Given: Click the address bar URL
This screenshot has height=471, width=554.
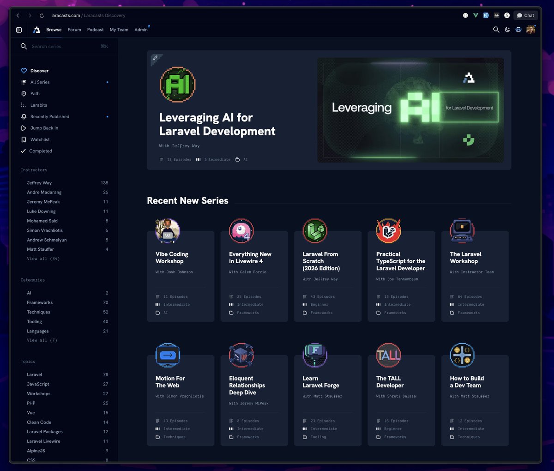Looking at the screenshot, I should 88,15.
